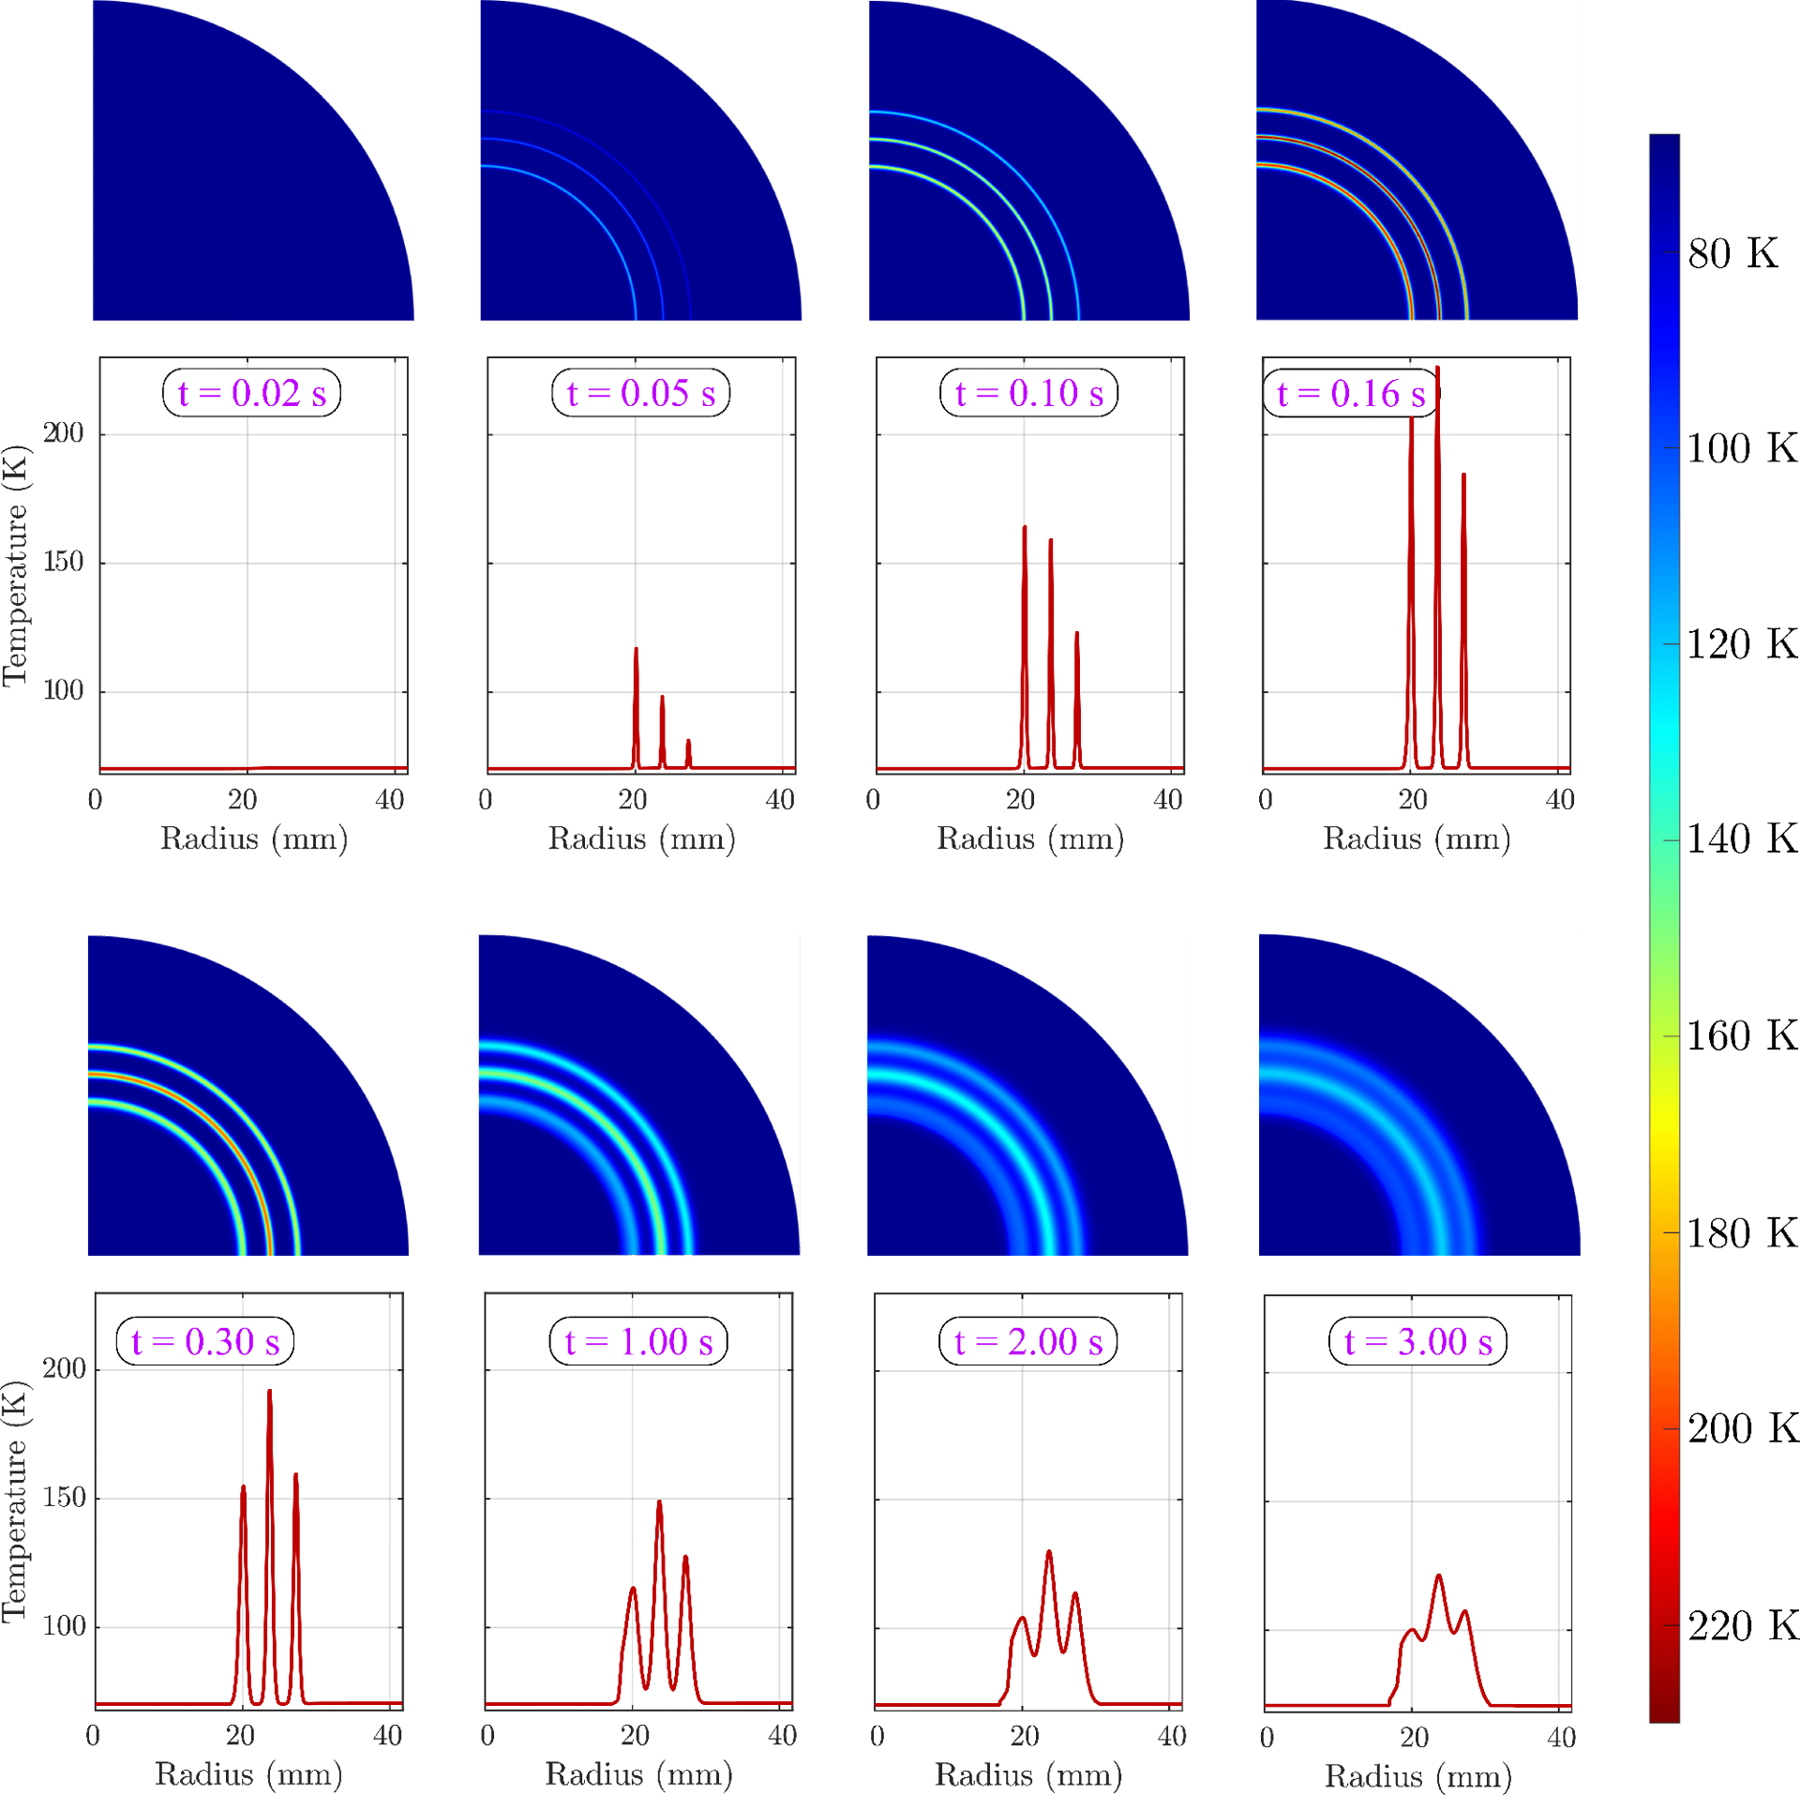Image resolution: width=1800 pixels, height=1795 pixels.
Task: Click the Radius (mm) label under t = 0.10 s plot
Action: (1029, 837)
